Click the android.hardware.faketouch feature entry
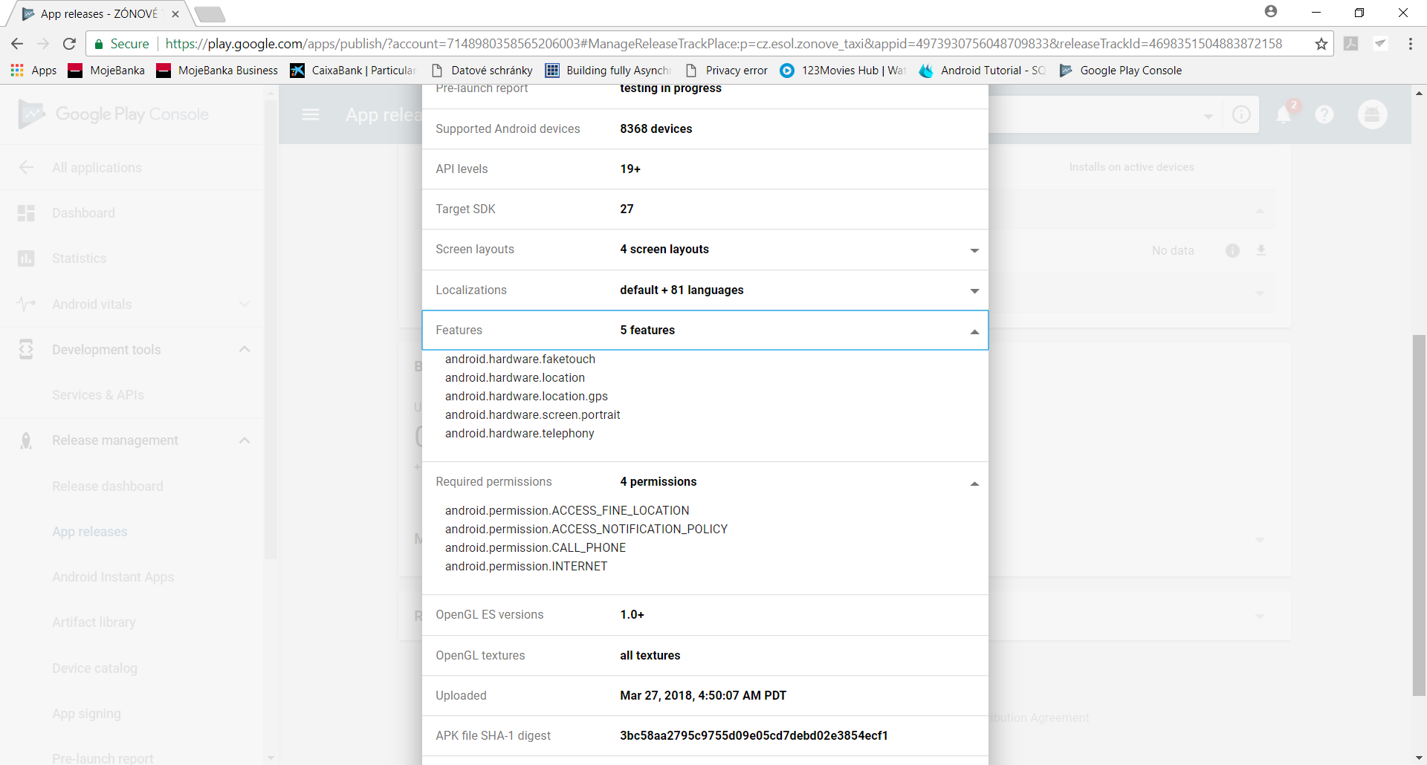Screen dimensions: 1427x765 (x=520, y=359)
